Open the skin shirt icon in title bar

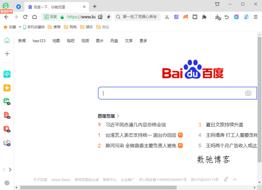(x=217, y=4)
